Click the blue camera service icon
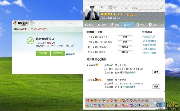This screenshot has width=180, height=111. [100, 105]
